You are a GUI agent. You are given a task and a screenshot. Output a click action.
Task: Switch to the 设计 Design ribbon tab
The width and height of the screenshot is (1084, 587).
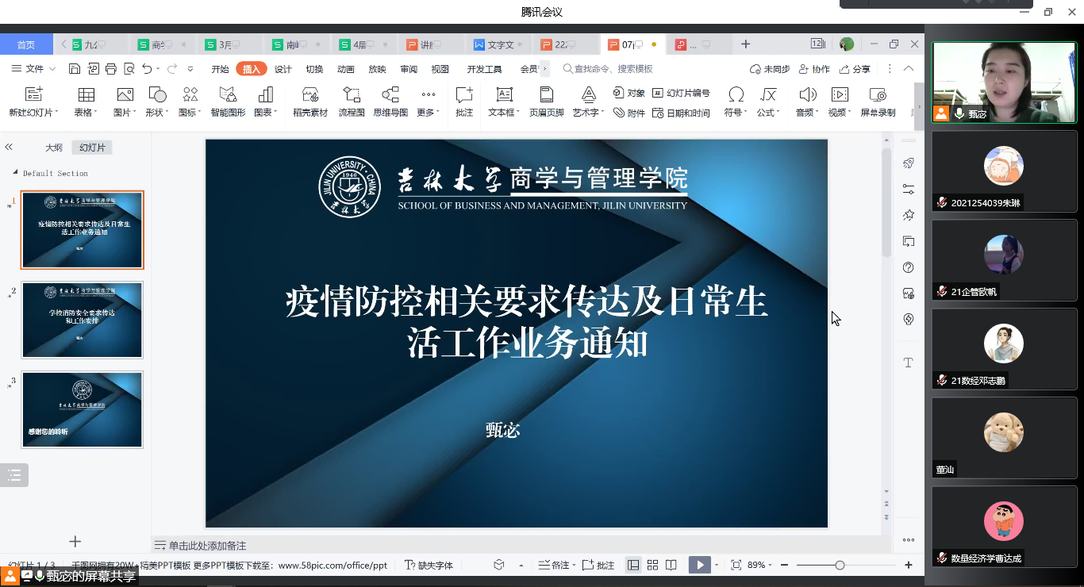[283, 69]
